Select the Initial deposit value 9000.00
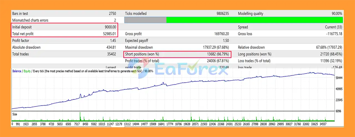Image resolution: width=355 pixels, height=137 pixels. (110, 27)
